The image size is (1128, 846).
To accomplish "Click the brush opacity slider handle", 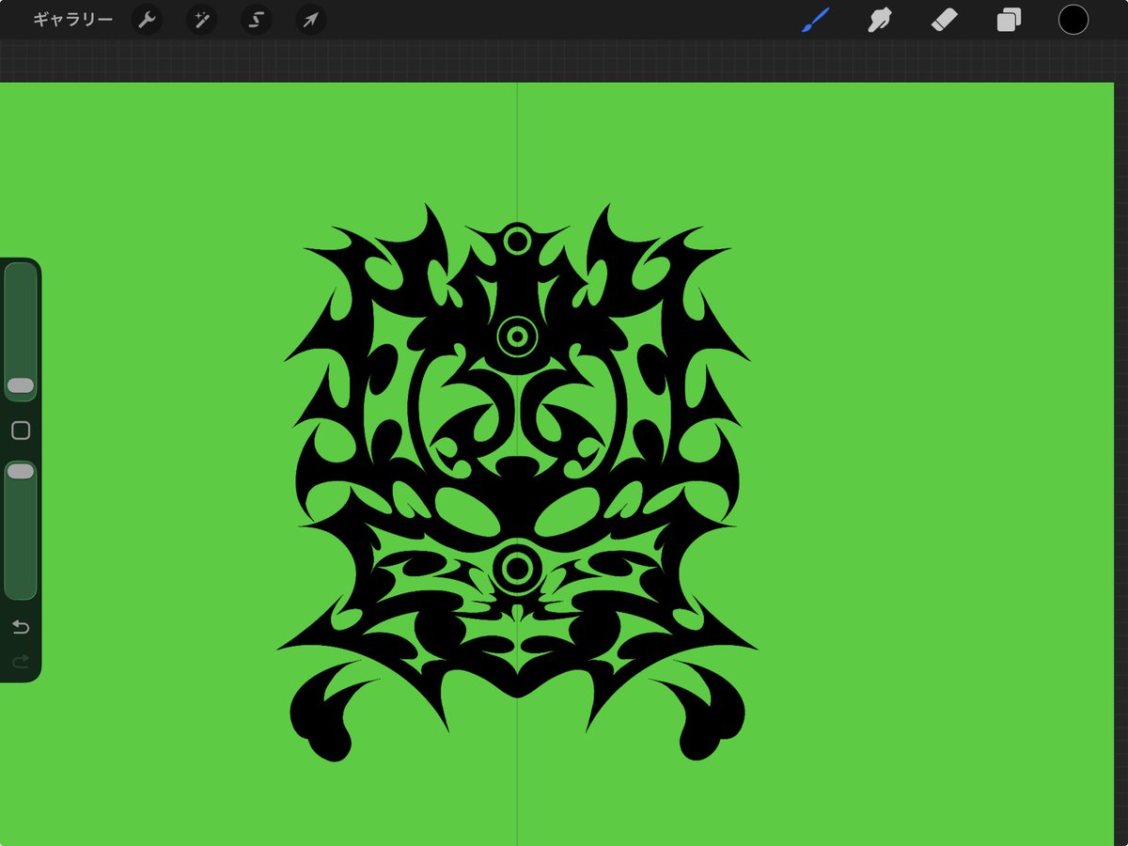I will tap(21, 472).
